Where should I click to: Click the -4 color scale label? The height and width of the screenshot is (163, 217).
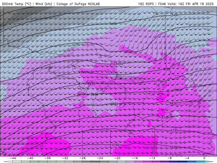tap(187, 158)
